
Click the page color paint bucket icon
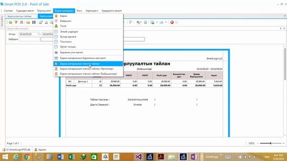138,22
